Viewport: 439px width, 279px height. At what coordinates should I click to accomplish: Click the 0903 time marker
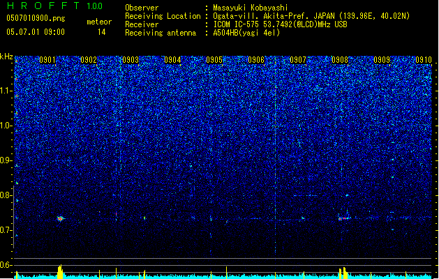[x=131, y=60]
